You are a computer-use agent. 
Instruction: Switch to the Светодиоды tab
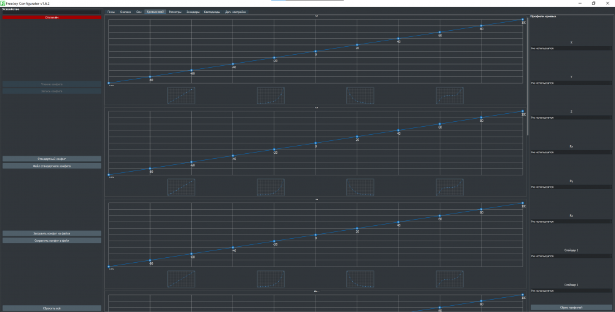(212, 12)
